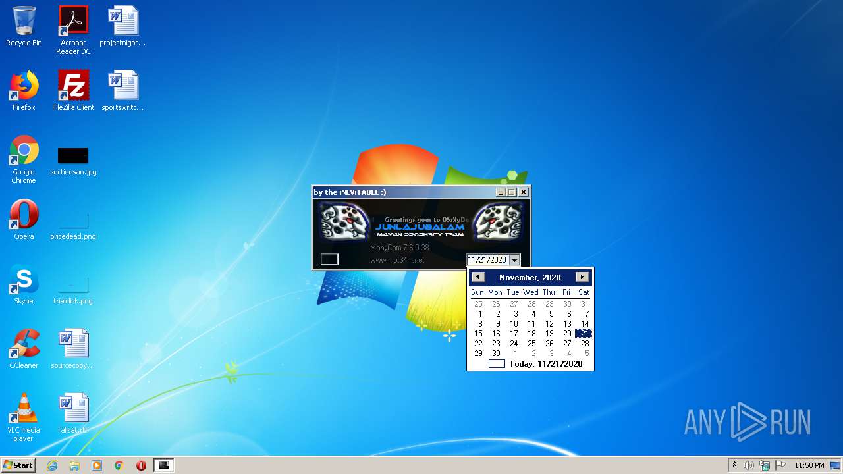Screen dimensions: 843x474
Task: Open the Action Center flag icon
Action: [x=780, y=465]
